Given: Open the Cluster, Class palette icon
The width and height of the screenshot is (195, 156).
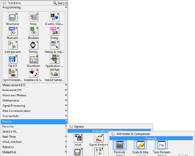Looking at the screenshot, I should pos(54,17).
